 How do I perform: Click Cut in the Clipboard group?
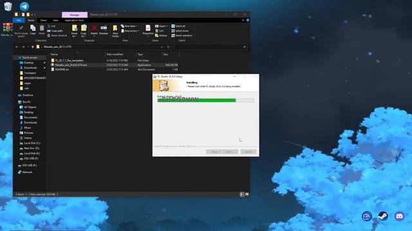pyautogui.click(x=51, y=26)
